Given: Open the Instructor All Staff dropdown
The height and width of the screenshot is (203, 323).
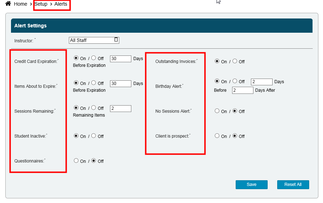Looking at the screenshot, I should click(94, 40).
